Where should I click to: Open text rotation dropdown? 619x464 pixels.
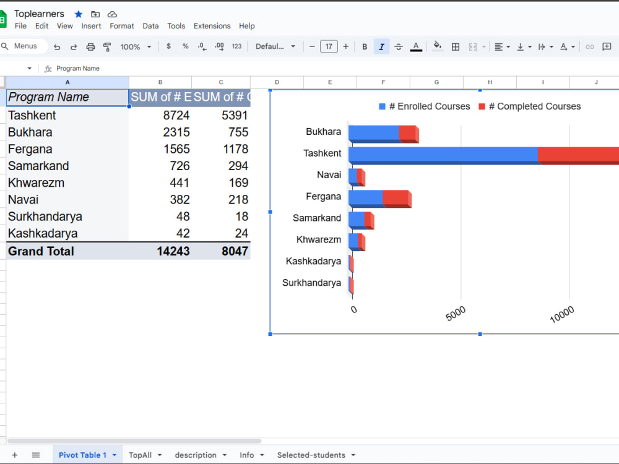pyautogui.click(x=567, y=46)
